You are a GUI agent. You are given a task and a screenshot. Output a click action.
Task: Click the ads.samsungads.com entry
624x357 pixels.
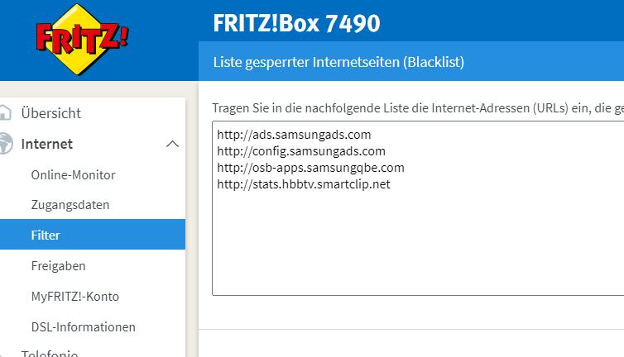click(294, 135)
